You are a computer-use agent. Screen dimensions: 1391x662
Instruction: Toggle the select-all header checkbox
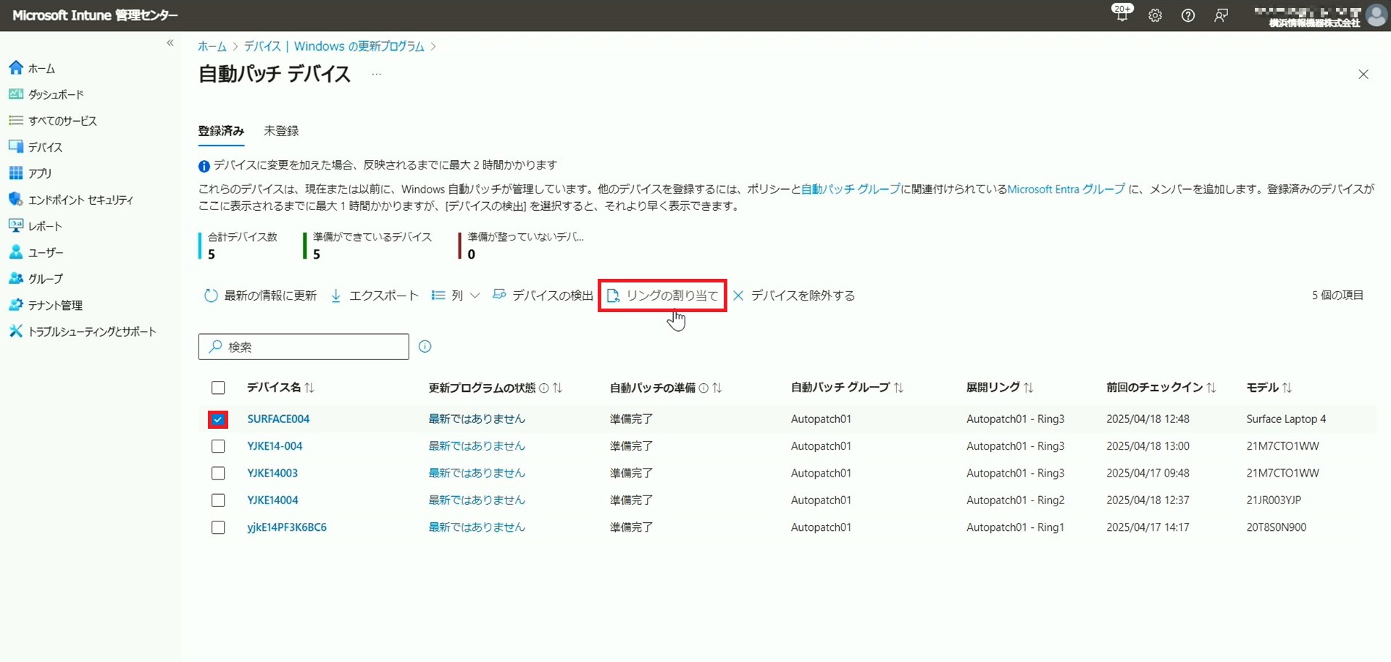[218, 387]
